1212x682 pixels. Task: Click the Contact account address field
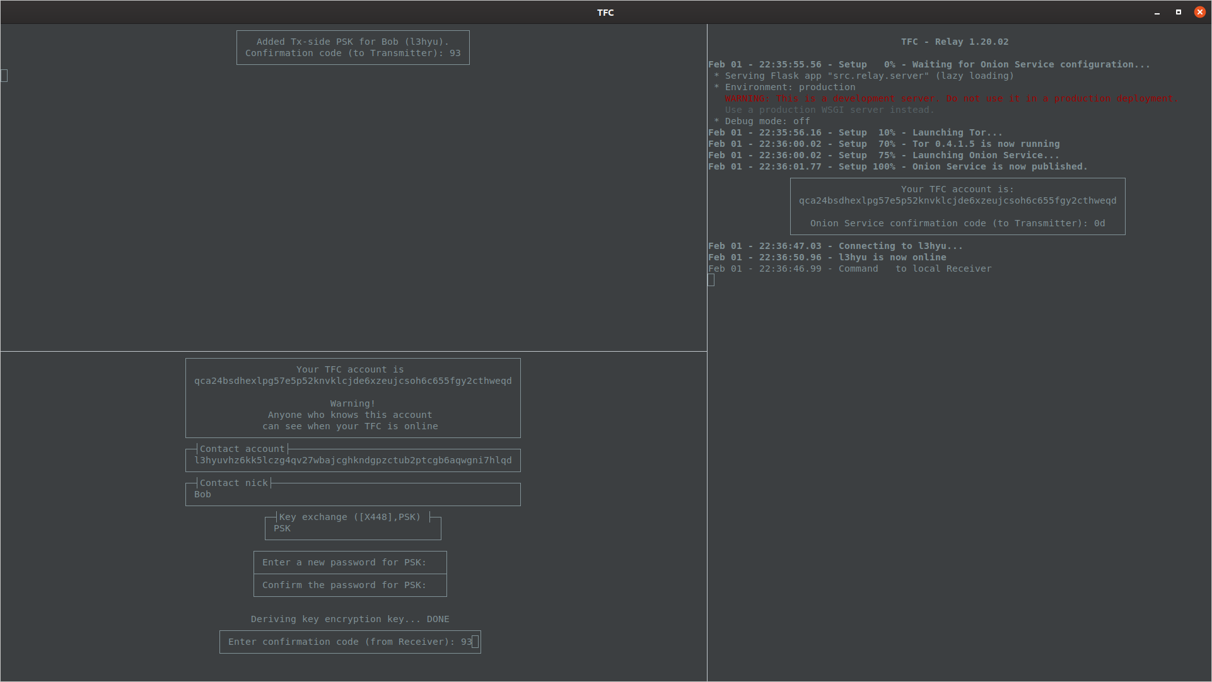coord(353,460)
